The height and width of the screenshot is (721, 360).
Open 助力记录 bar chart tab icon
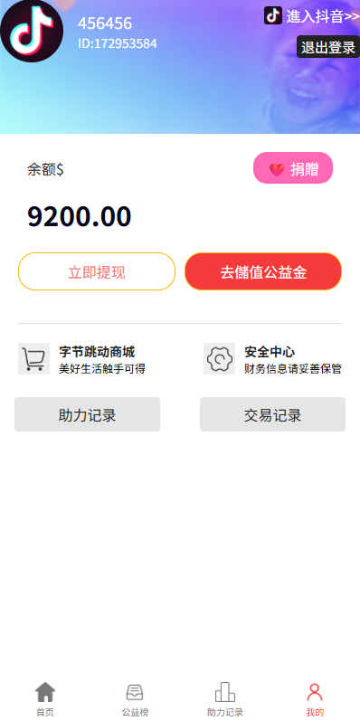(225, 692)
